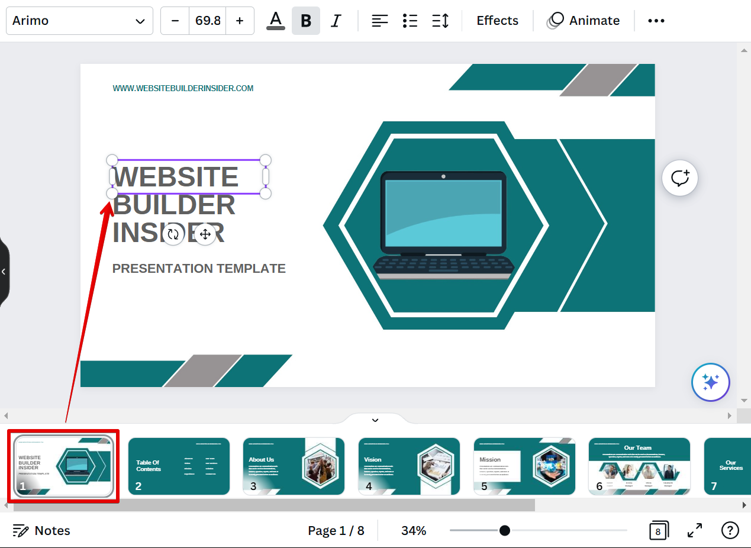Viewport: 751px width, 548px height.
Task: Open the line spacing options
Action: click(x=440, y=21)
